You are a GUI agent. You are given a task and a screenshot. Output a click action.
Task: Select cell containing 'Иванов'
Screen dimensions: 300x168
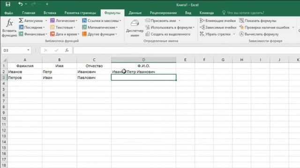coord(25,71)
